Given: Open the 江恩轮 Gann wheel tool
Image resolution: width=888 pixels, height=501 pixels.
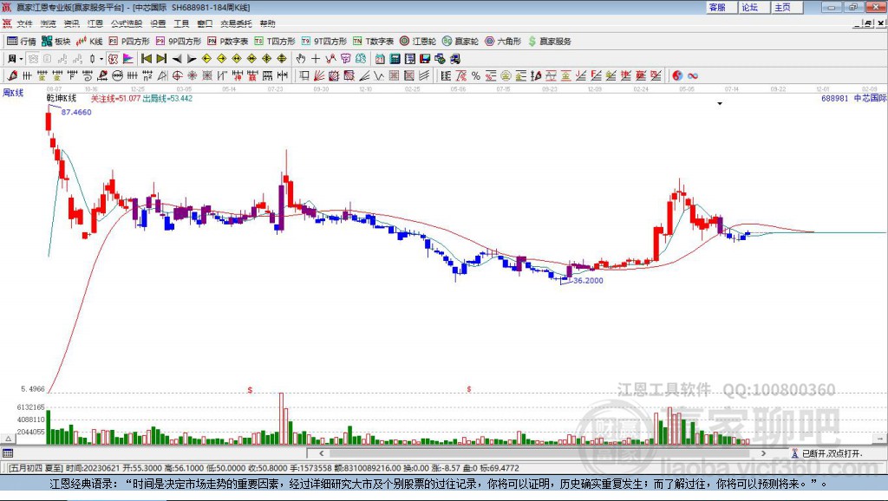Looking at the screenshot, I should click(418, 42).
